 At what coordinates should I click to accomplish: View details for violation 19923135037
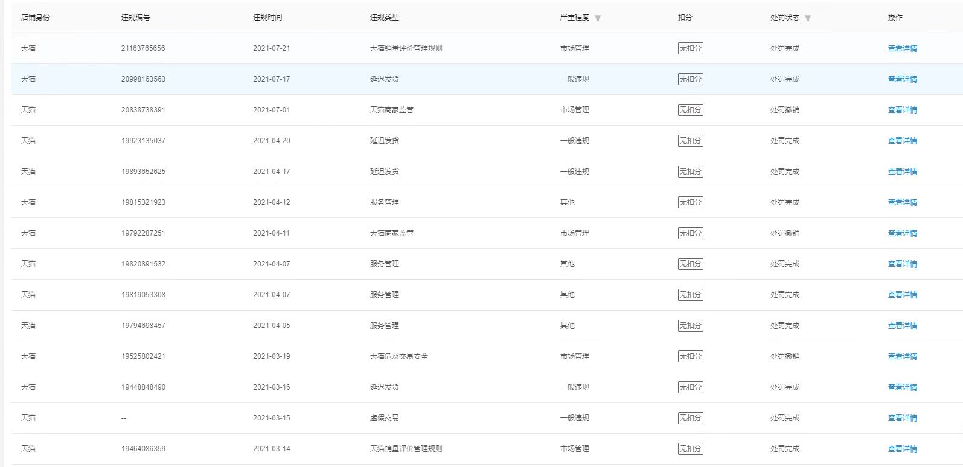[902, 141]
